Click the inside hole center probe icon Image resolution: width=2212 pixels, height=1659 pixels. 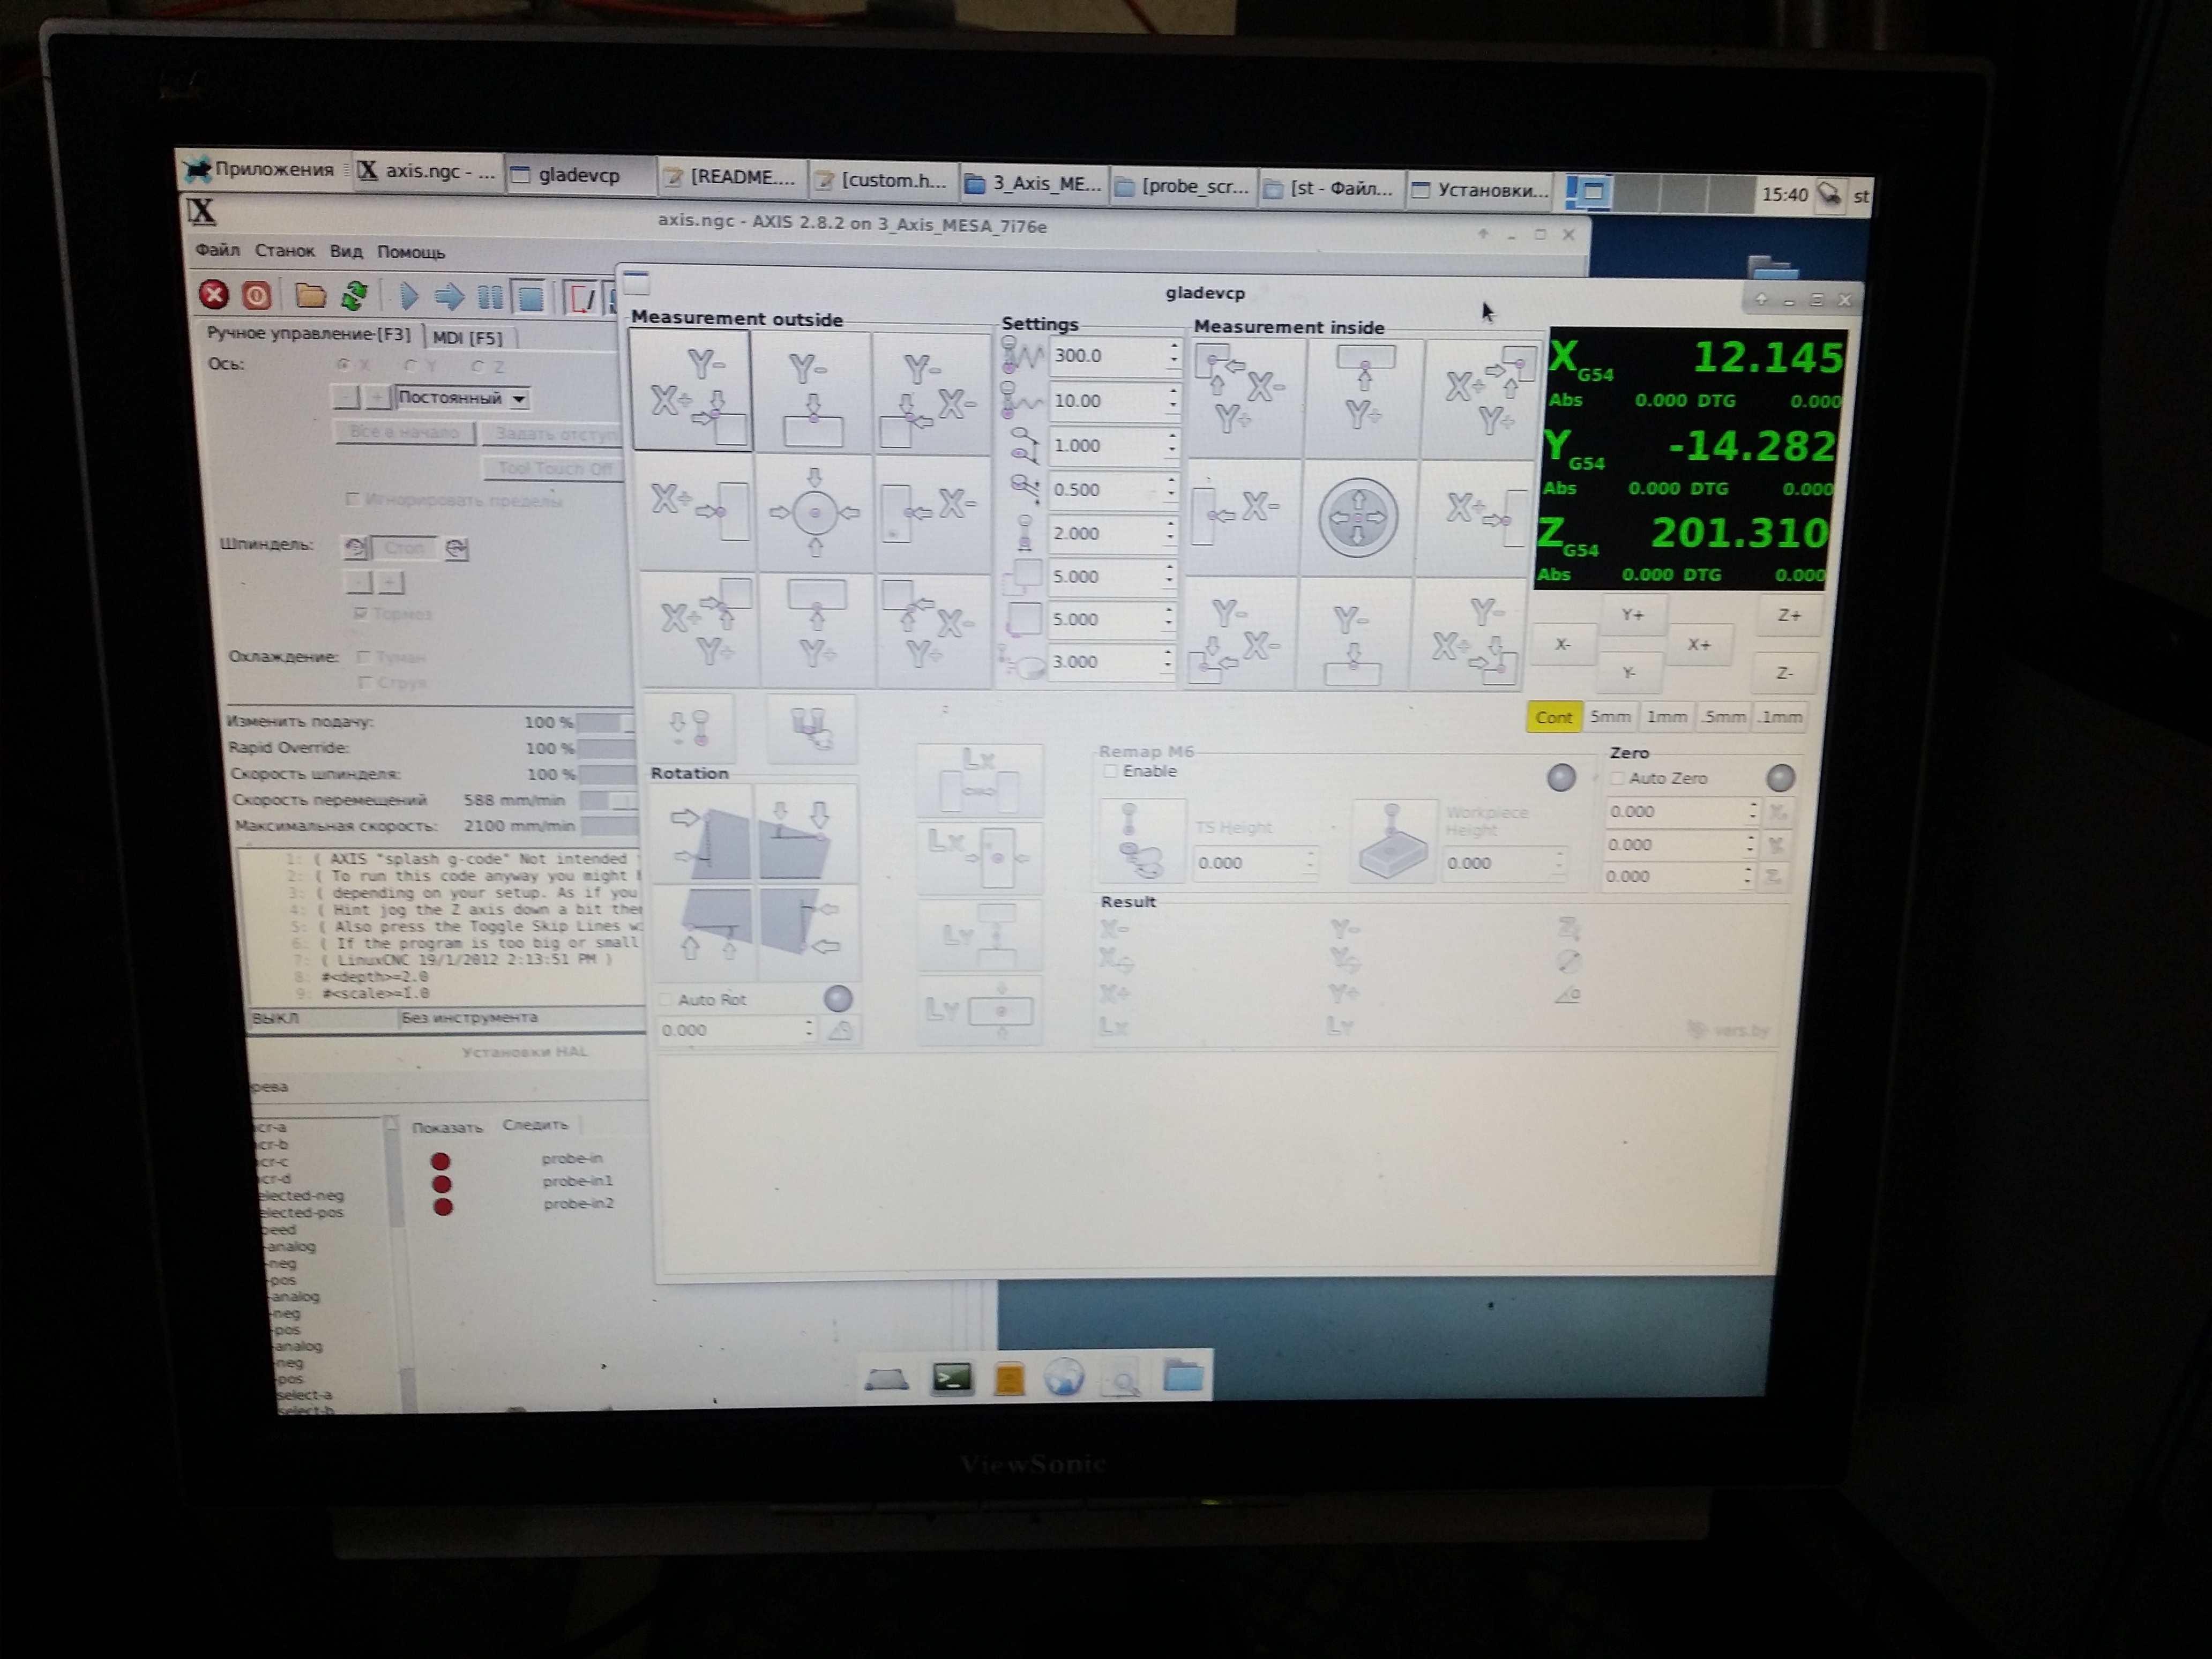coord(1357,517)
